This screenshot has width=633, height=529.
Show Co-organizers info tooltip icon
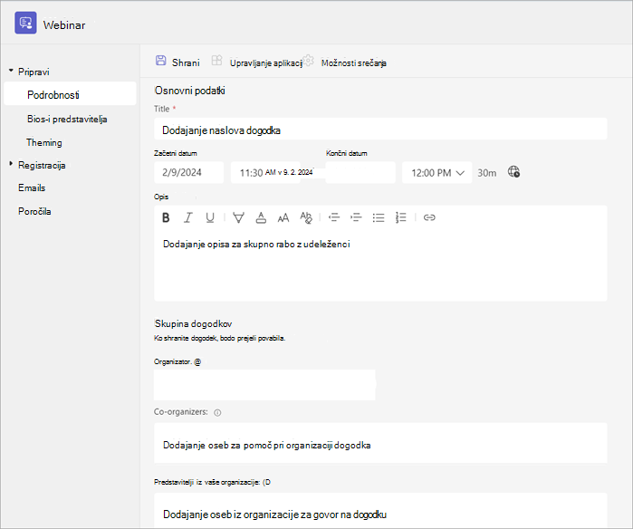click(x=217, y=413)
